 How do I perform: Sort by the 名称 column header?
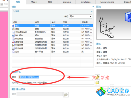[23, 22]
